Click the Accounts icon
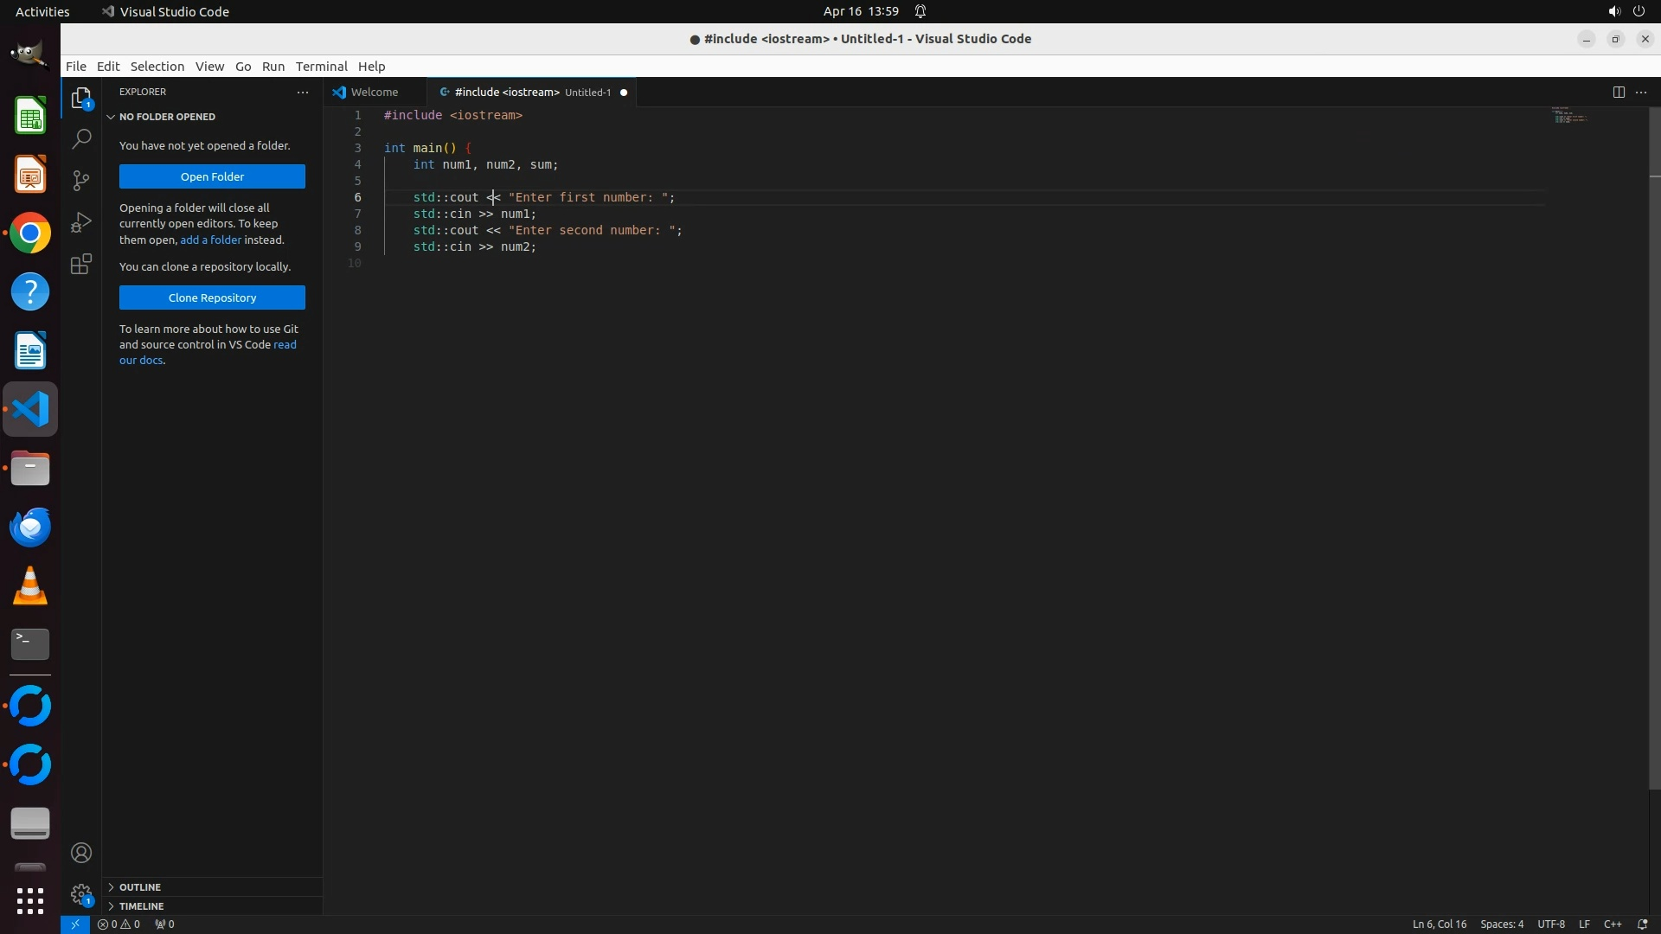The image size is (1661, 934). (x=81, y=853)
